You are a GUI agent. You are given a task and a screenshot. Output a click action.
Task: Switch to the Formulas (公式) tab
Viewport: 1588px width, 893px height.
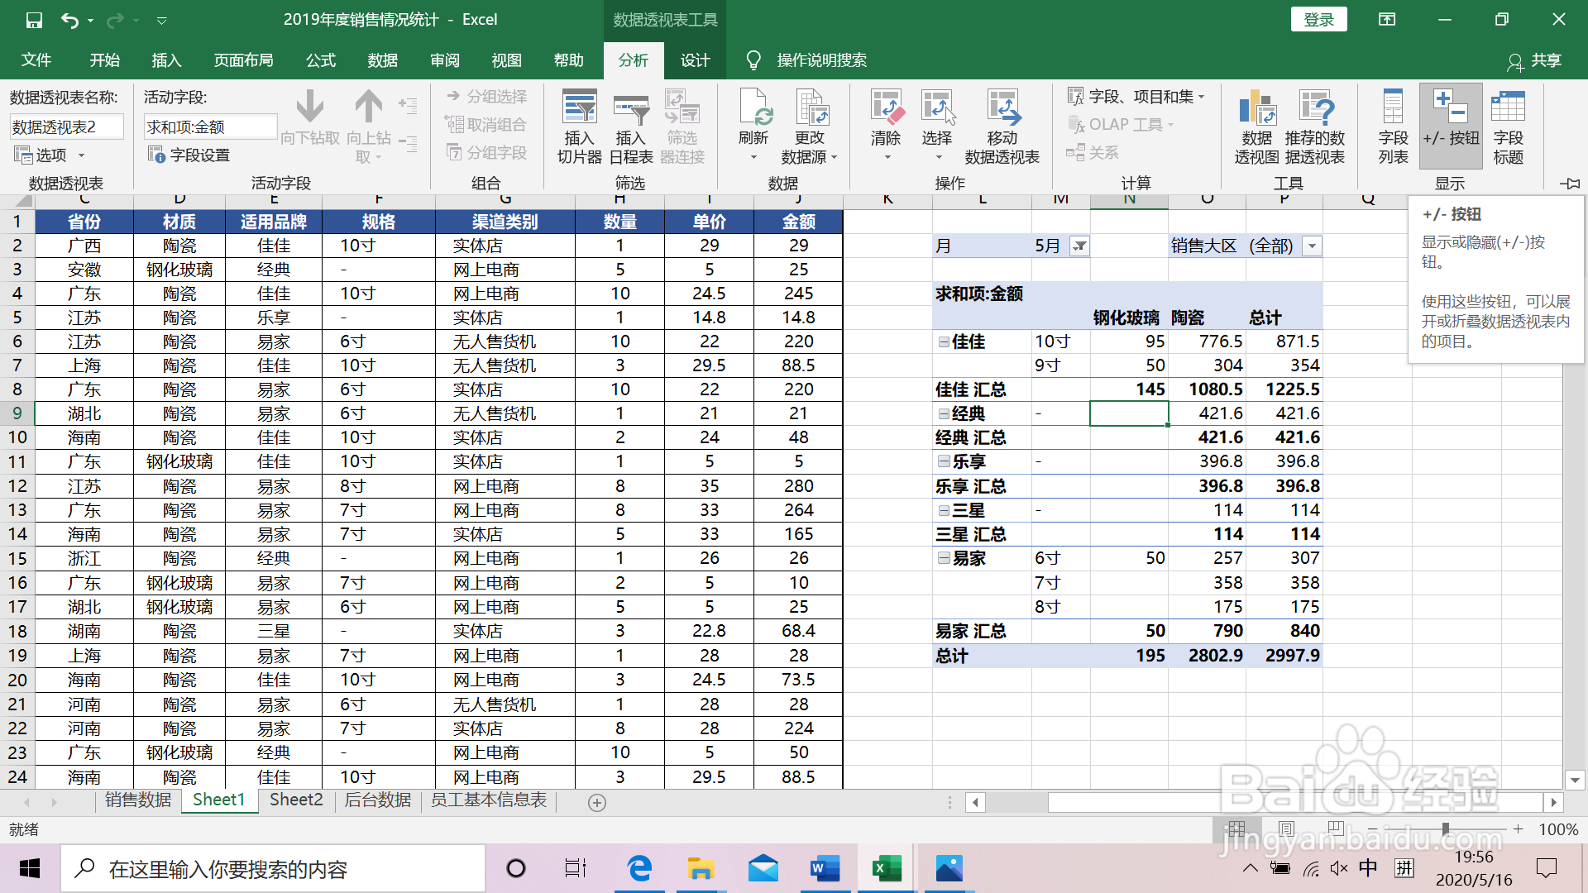click(x=321, y=60)
